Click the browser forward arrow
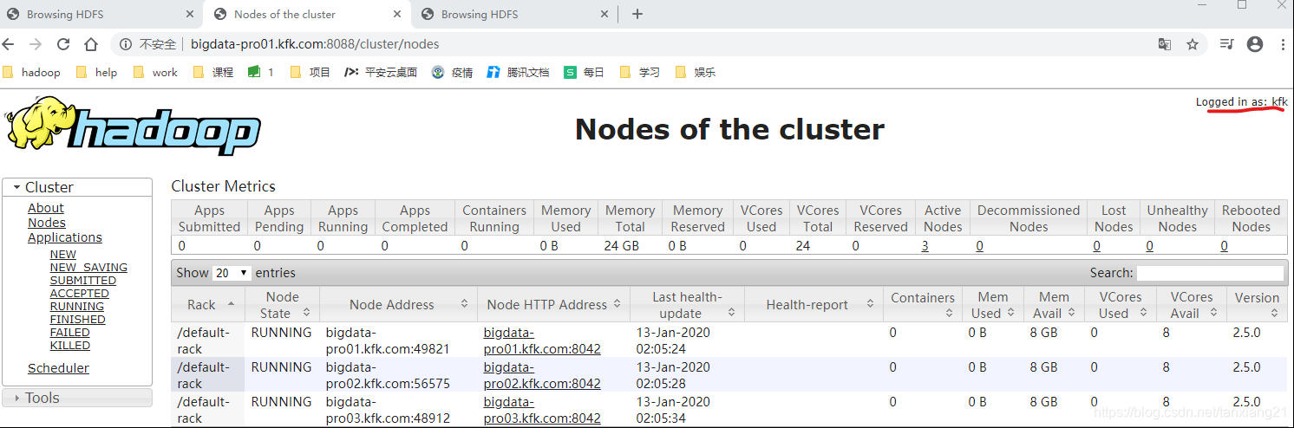This screenshot has height=428, width=1294. tap(36, 44)
